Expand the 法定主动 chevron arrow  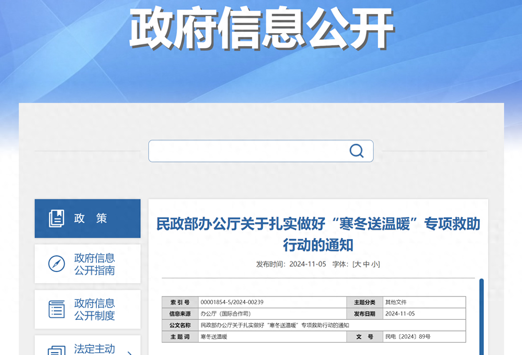(x=129, y=353)
